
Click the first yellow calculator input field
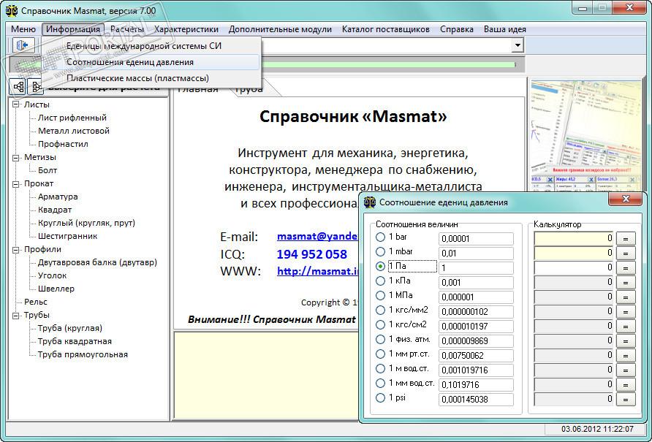(574, 238)
